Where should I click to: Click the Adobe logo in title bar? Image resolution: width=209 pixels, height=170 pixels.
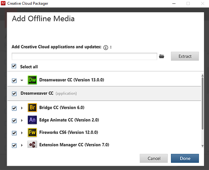tap(4, 3)
